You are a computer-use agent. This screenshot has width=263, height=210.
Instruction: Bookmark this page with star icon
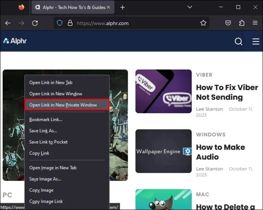[203, 23]
